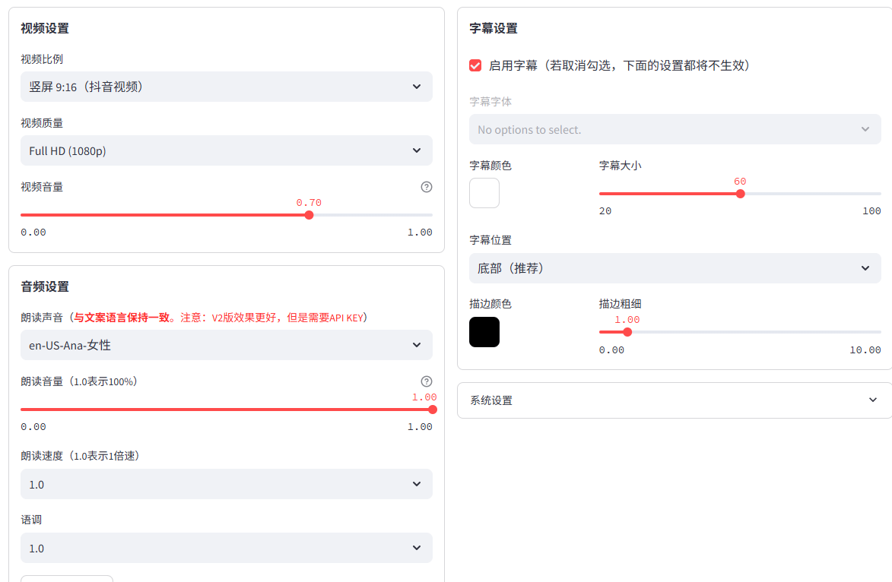The height and width of the screenshot is (582, 892).
Task: Click chevron arrow in 视频比例 dropdown
Action: coord(417,87)
